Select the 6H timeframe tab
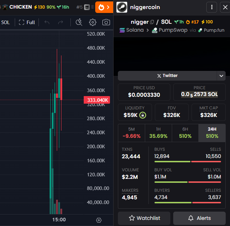The width and height of the screenshot is (230, 226). pyautogui.click(x=185, y=133)
